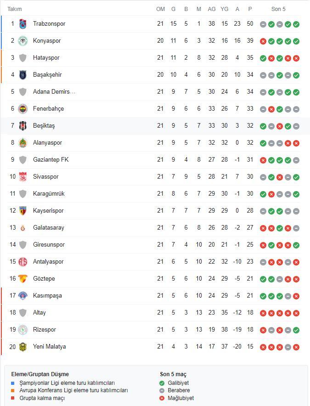Click the P points column header
Screen dimensions: 310x406
250,9
